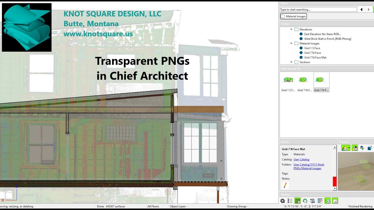Click the blue dot beside East Elevation No Stairs
The width and height of the screenshot is (374, 210).
(x=301, y=34)
